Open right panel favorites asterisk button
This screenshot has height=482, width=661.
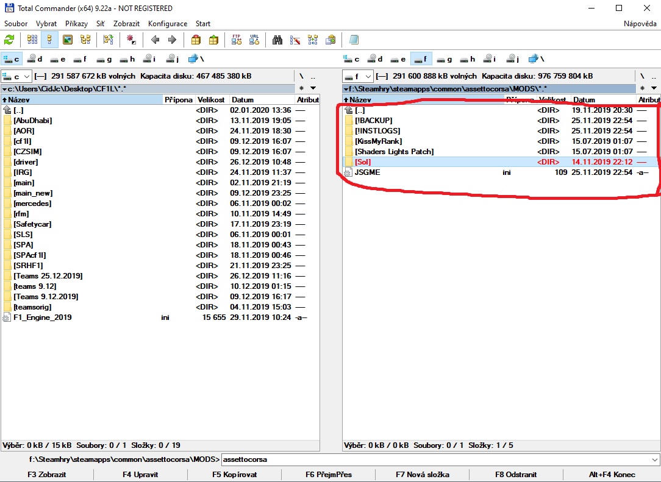[x=642, y=88]
